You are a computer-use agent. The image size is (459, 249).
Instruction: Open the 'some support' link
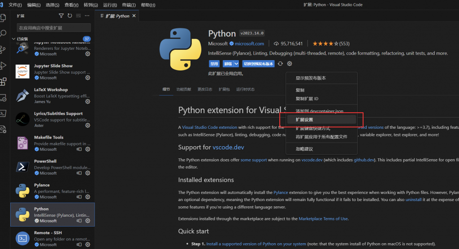[x=254, y=160]
